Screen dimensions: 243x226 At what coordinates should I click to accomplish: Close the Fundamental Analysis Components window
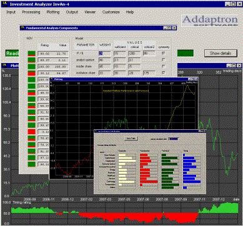click(174, 28)
